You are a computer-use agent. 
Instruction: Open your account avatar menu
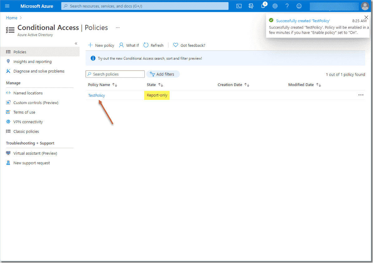365,6
